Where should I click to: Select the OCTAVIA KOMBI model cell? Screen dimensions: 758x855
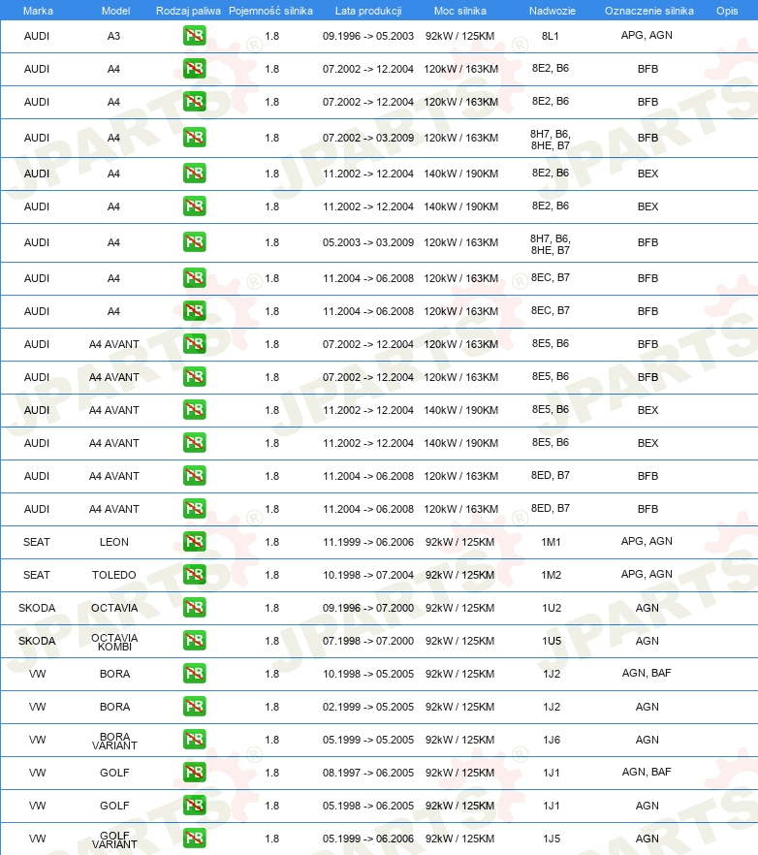[x=114, y=642]
